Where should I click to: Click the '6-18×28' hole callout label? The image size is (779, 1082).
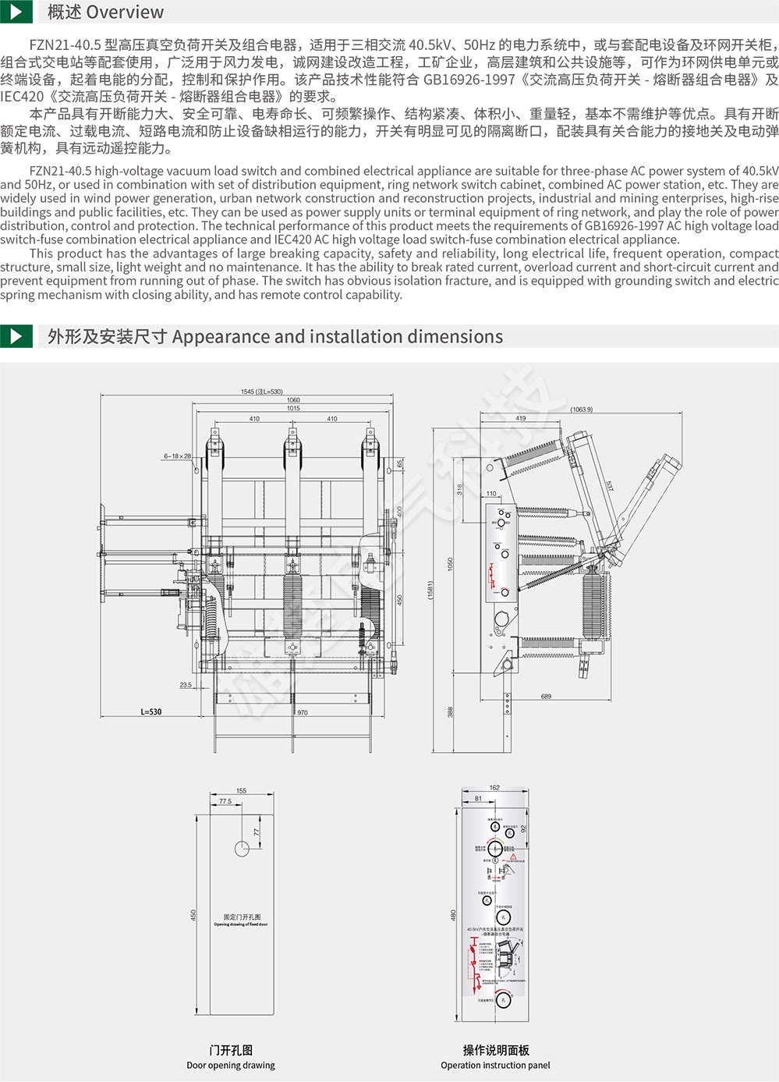click(177, 456)
